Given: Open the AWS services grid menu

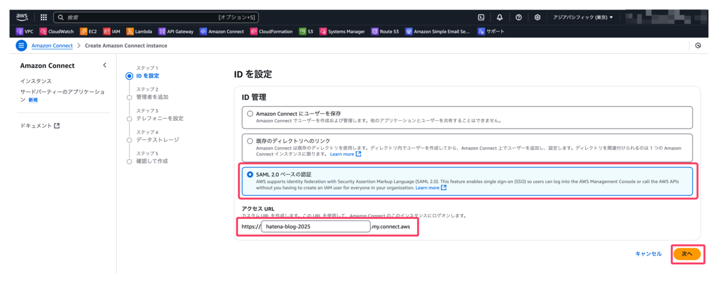Looking at the screenshot, I should (x=44, y=17).
